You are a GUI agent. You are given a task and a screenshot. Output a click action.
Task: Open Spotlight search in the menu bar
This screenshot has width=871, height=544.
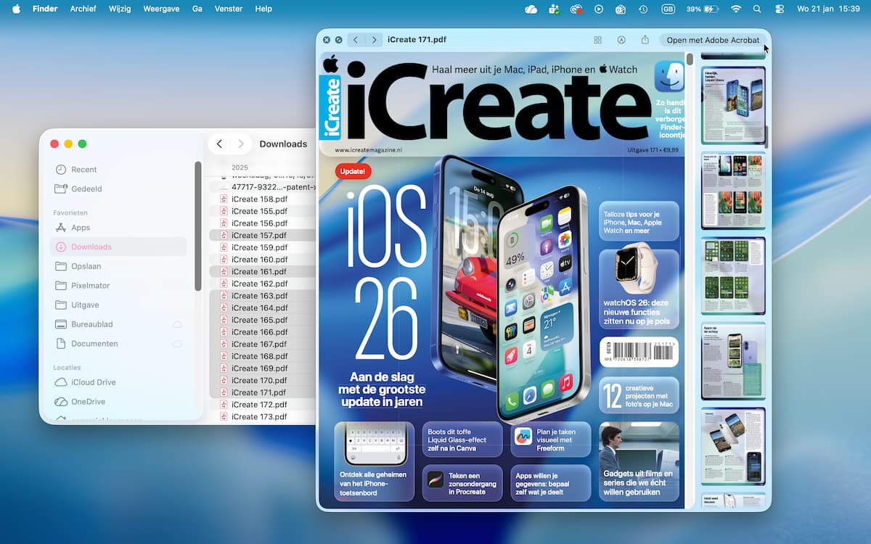coord(757,9)
